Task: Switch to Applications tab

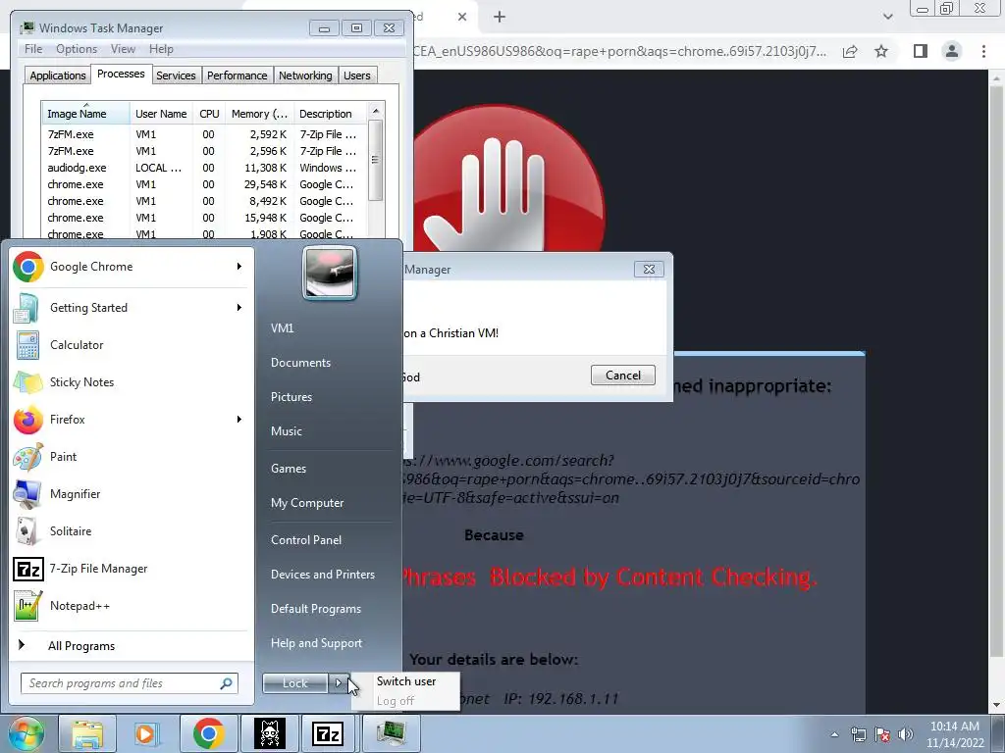Action: [58, 75]
